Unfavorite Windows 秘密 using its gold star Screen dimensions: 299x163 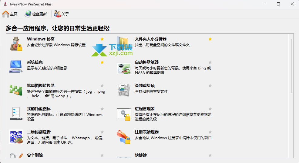pyautogui.click(x=102, y=39)
